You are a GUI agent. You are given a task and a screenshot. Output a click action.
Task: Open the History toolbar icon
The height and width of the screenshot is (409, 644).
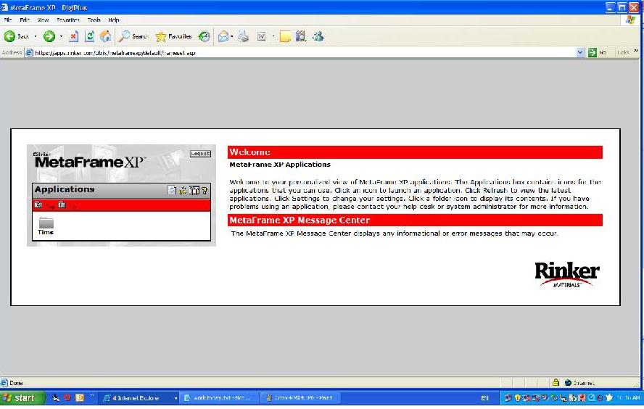click(205, 36)
